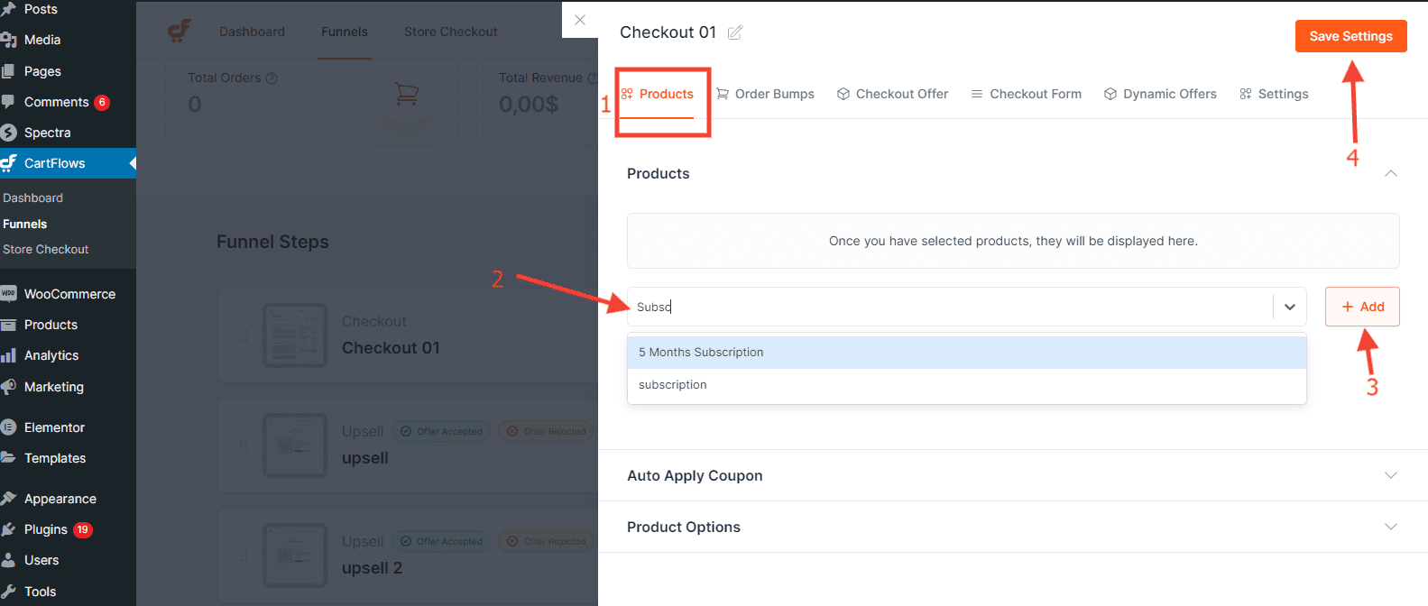Image resolution: width=1428 pixels, height=606 pixels.
Task: Click the Marketing megaphone icon
Action: 9,386
